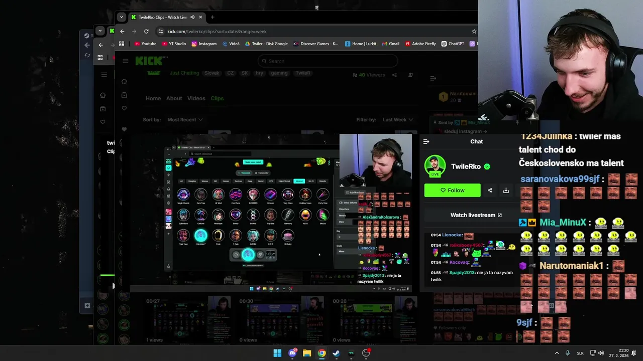Focus the Kick search field
The height and width of the screenshot is (361, 643).
click(328, 61)
